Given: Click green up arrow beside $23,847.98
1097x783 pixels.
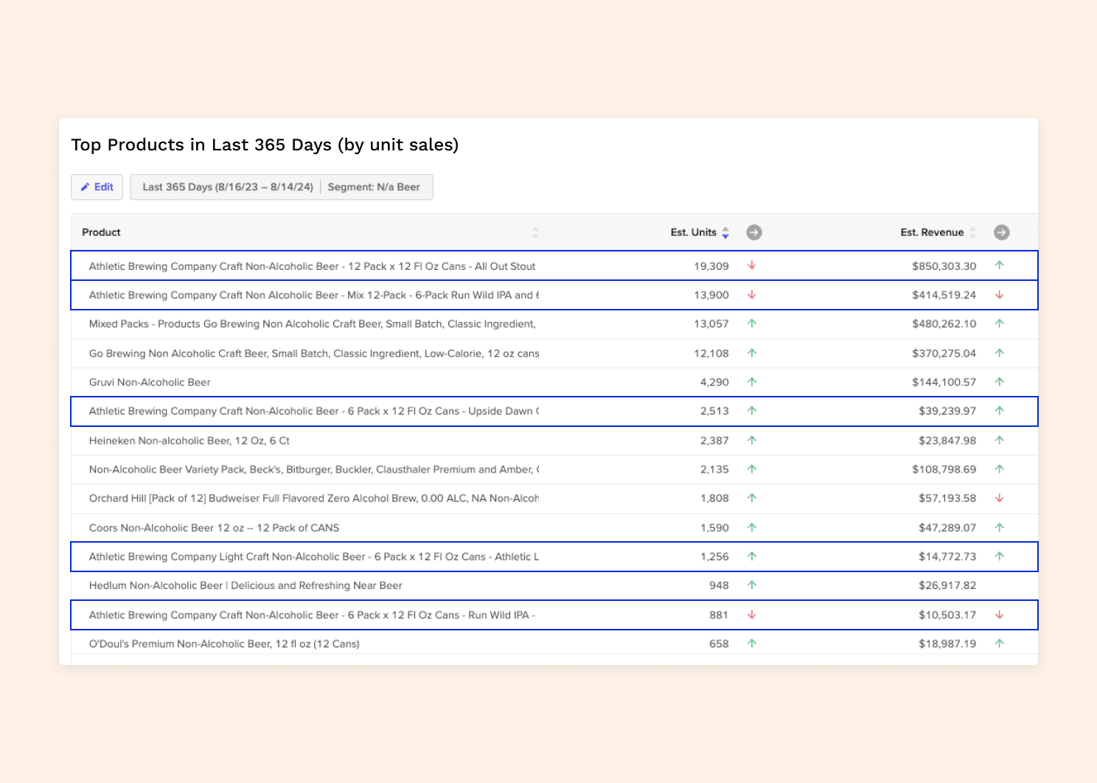Looking at the screenshot, I should point(1000,439).
